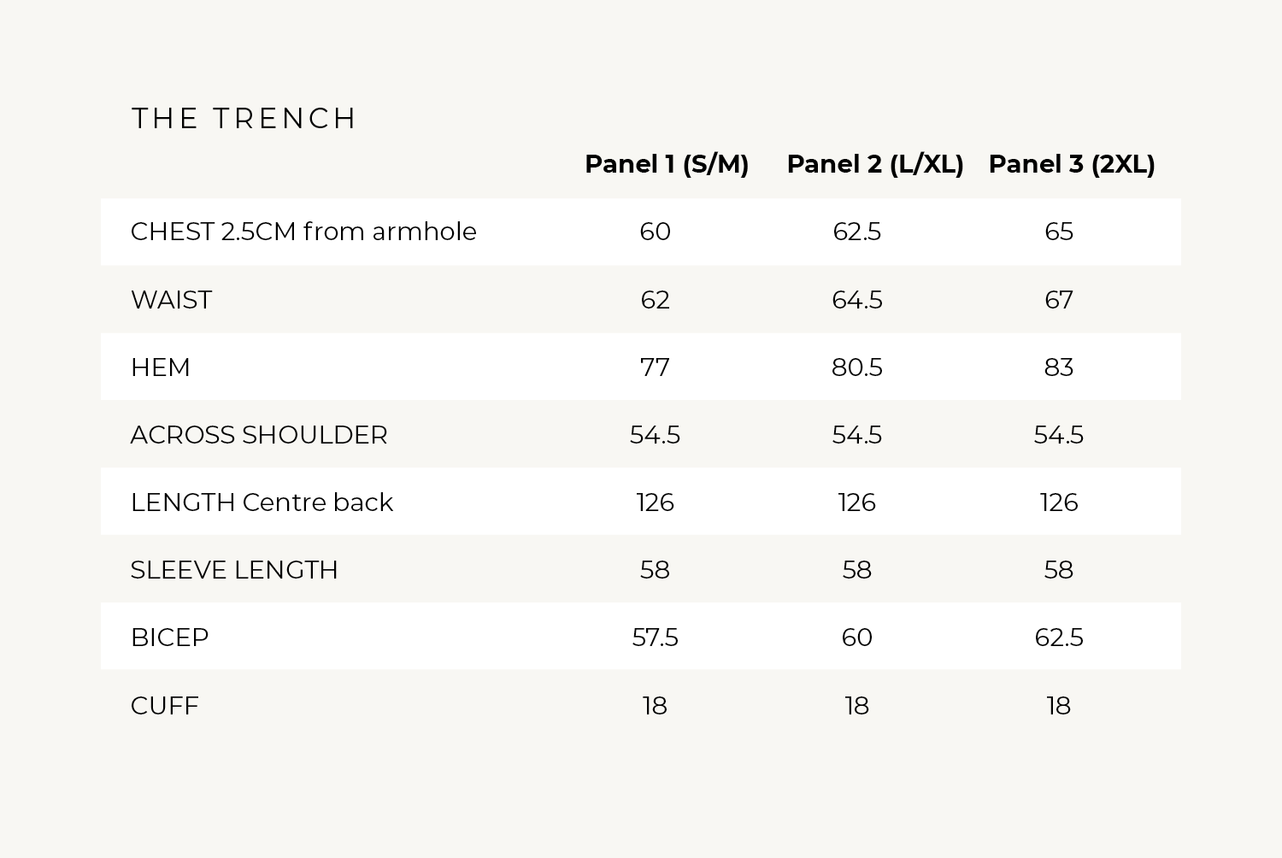The width and height of the screenshot is (1282, 858).
Task: Select the Panel 2 (L/XL) column header
Action: [875, 164]
